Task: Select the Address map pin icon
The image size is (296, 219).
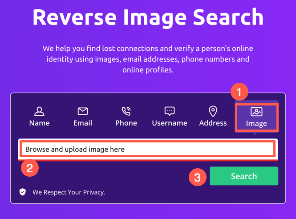Action: tap(213, 111)
